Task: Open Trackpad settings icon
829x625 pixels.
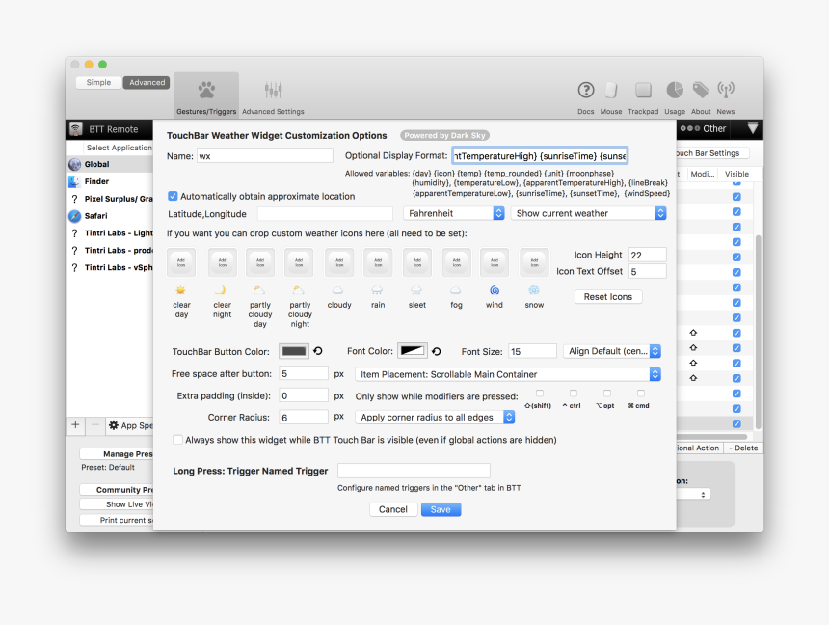Action: pos(643,90)
